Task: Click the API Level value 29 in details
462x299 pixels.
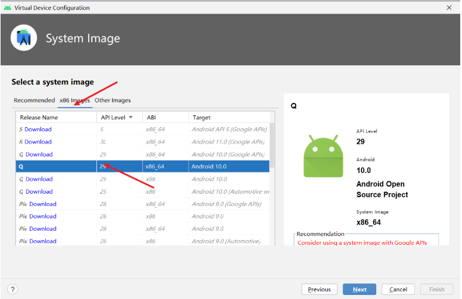Action: coord(360,142)
